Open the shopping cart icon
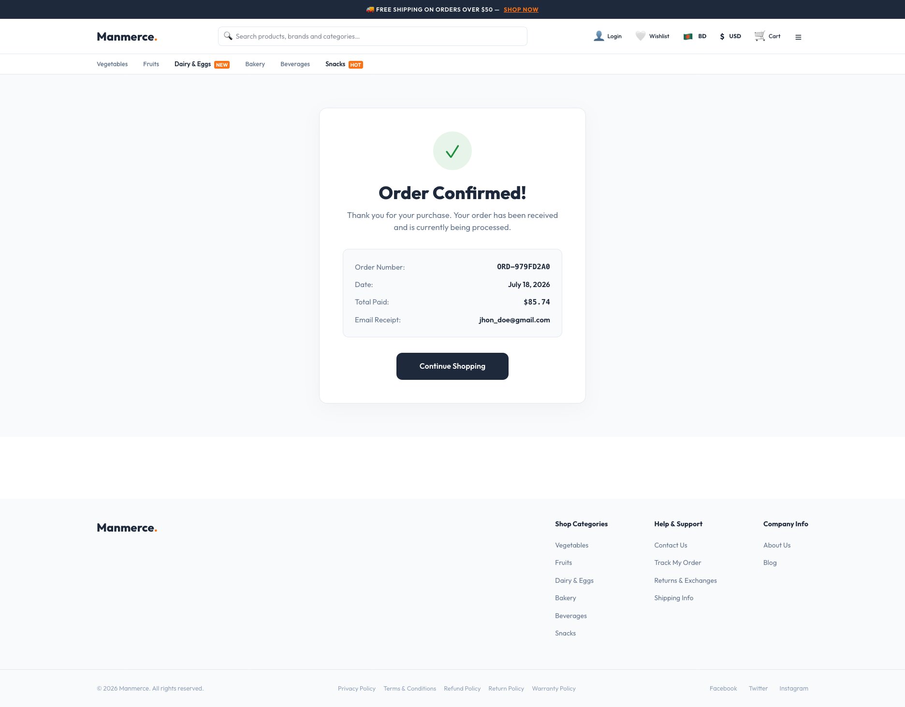The height and width of the screenshot is (707, 905). click(x=759, y=36)
